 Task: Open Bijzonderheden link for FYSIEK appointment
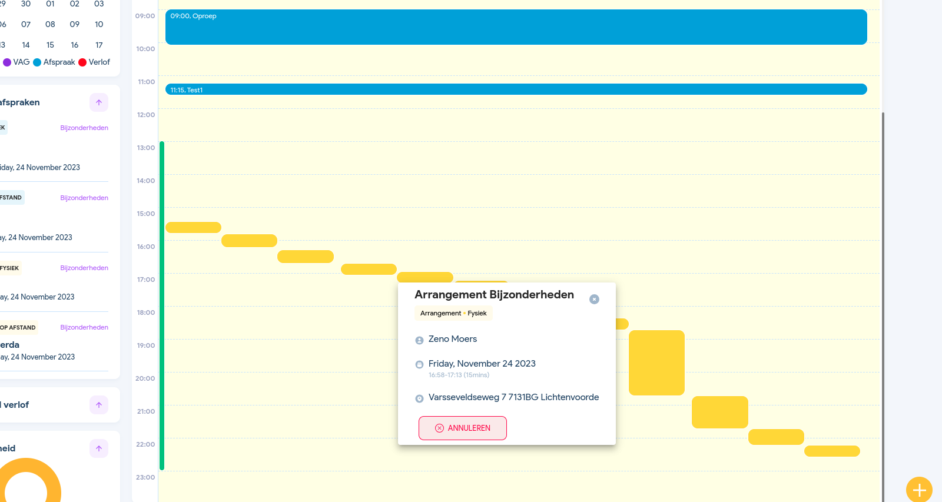tap(84, 268)
